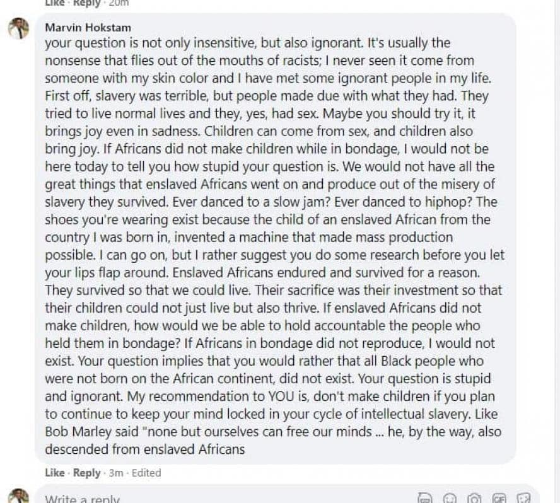Screen dimensions: 560x503
Task: Open sticker picker in reply box
Action: (x=524, y=498)
